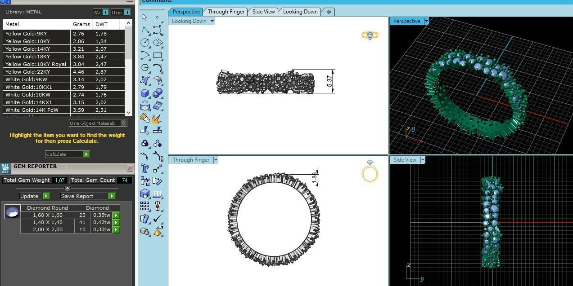Click the metal list scrollbar up arrow
Image resolution: width=573 pixels, height=286 pixels.
(129, 23)
